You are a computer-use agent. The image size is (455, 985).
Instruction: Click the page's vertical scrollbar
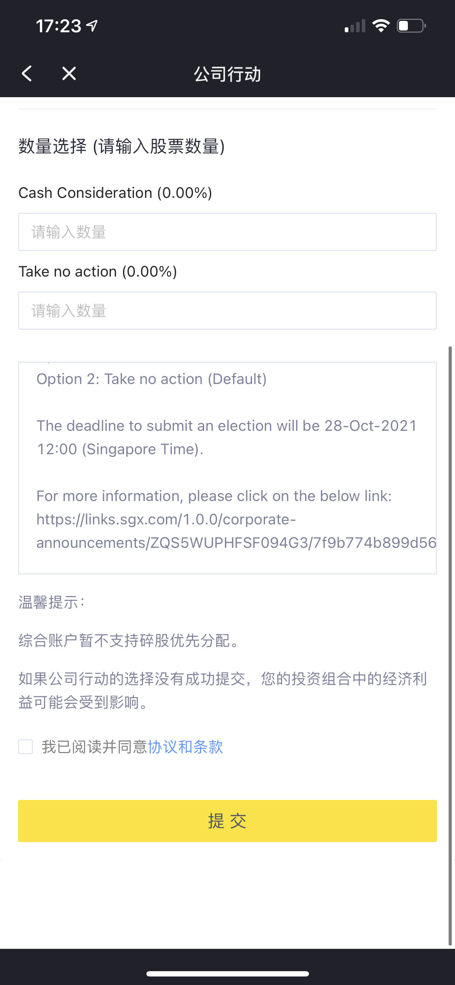[450, 646]
